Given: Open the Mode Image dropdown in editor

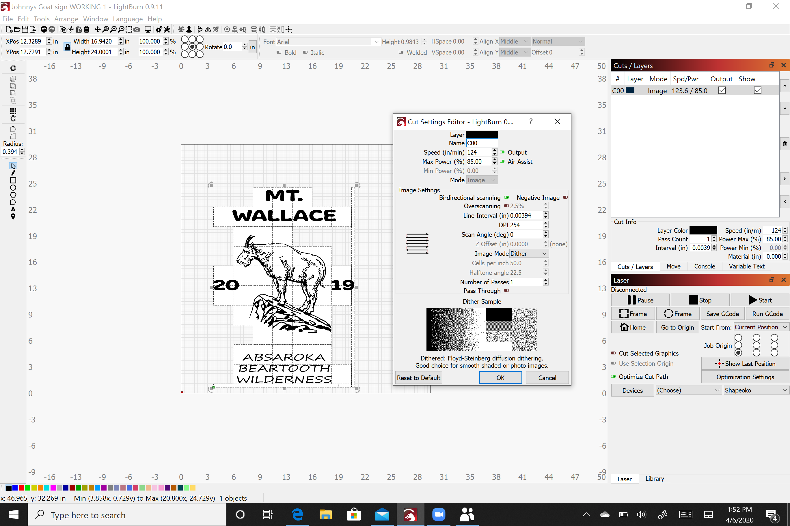Looking at the screenshot, I should (x=482, y=180).
